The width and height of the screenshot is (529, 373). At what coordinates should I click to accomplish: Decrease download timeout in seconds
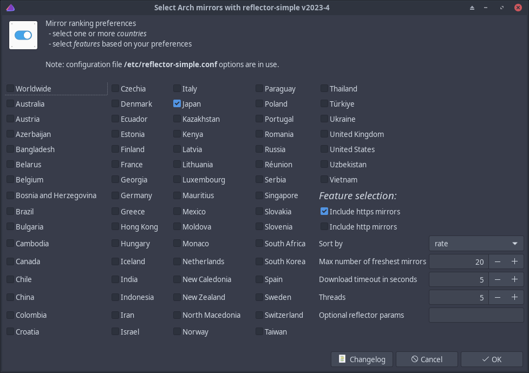pos(497,279)
